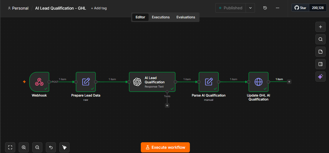Click the Webhook node label
Image resolution: width=329 pixels, height=153 pixels.
pos(39,95)
